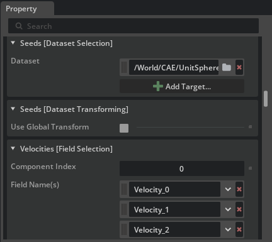Click the Component Index label

43,167
